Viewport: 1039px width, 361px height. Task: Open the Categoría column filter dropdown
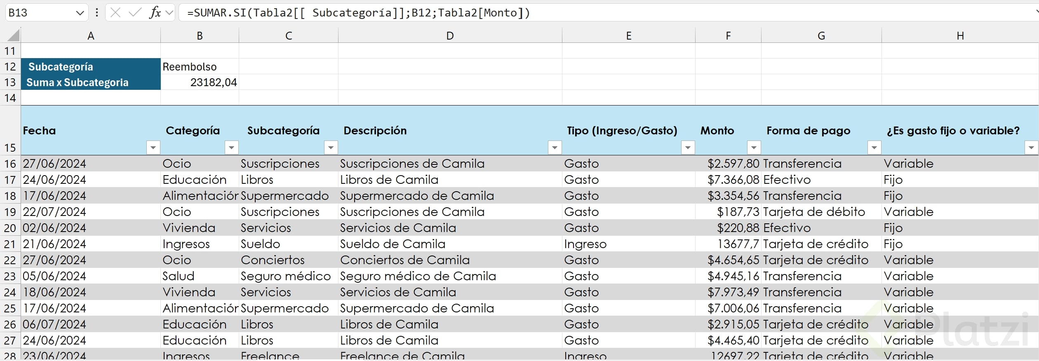[x=231, y=148]
